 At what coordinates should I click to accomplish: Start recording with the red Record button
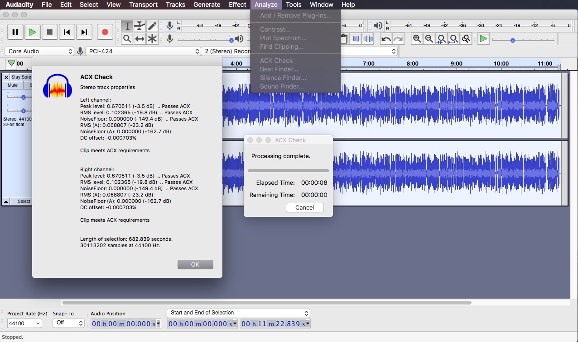tap(105, 32)
